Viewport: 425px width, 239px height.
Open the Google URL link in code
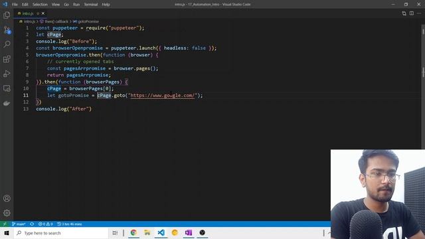[162, 96]
